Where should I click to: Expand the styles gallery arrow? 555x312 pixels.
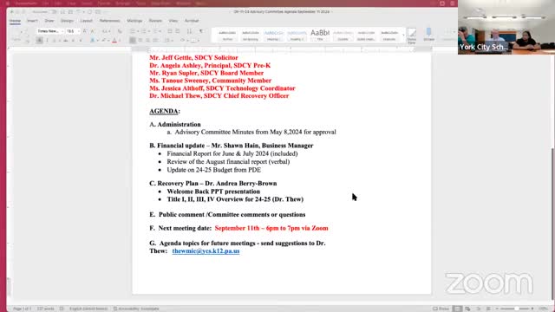pos(403,35)
